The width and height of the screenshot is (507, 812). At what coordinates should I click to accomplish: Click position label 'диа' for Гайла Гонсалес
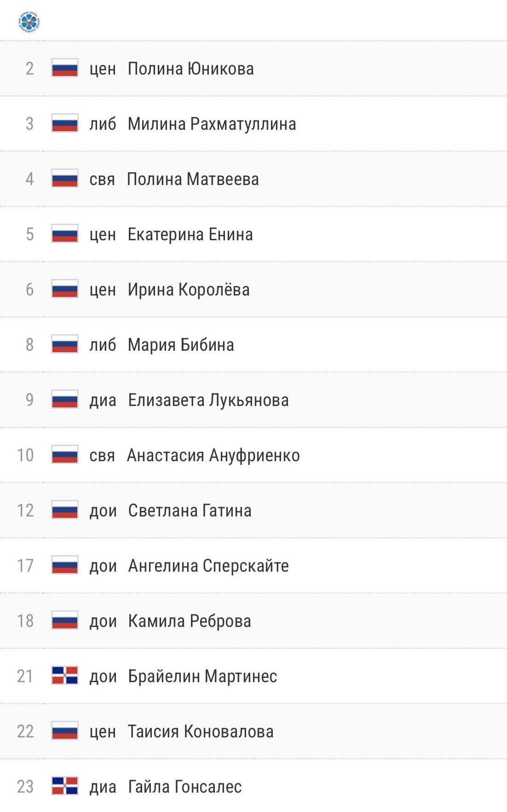pyautogui.click(x=103, y=787)
